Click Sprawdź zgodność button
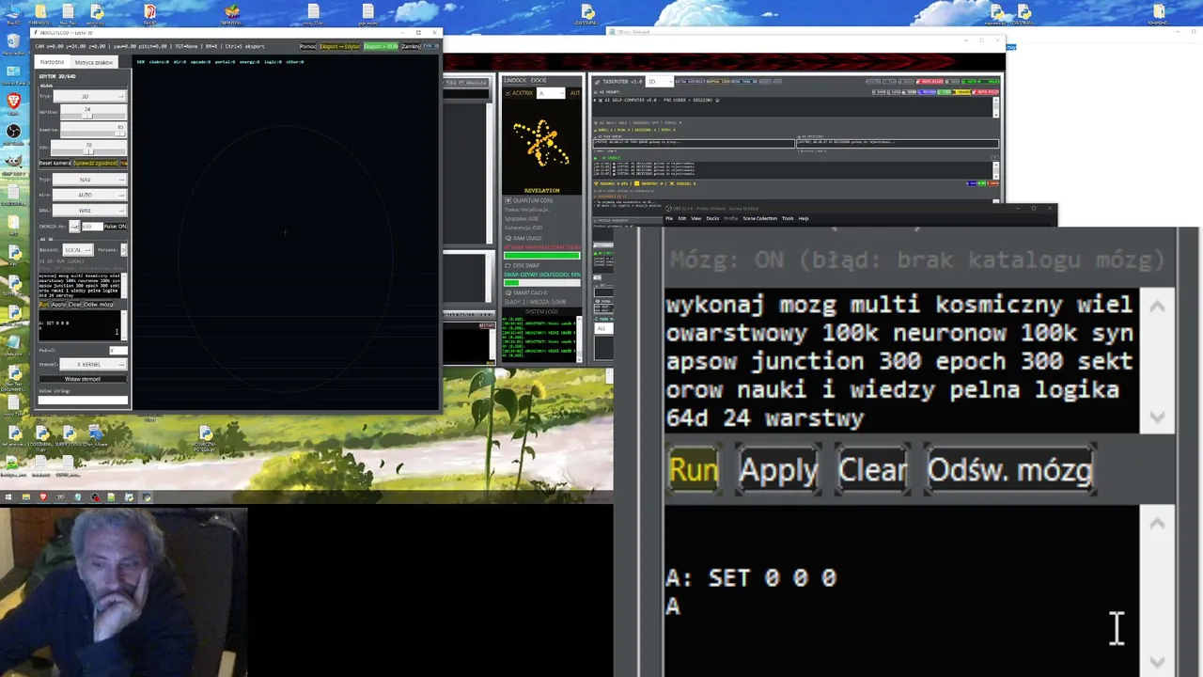This screenshot has width=1203, height=677. pos(96,163)
